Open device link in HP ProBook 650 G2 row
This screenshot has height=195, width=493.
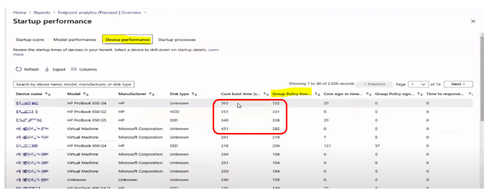[x=27, y=111]
